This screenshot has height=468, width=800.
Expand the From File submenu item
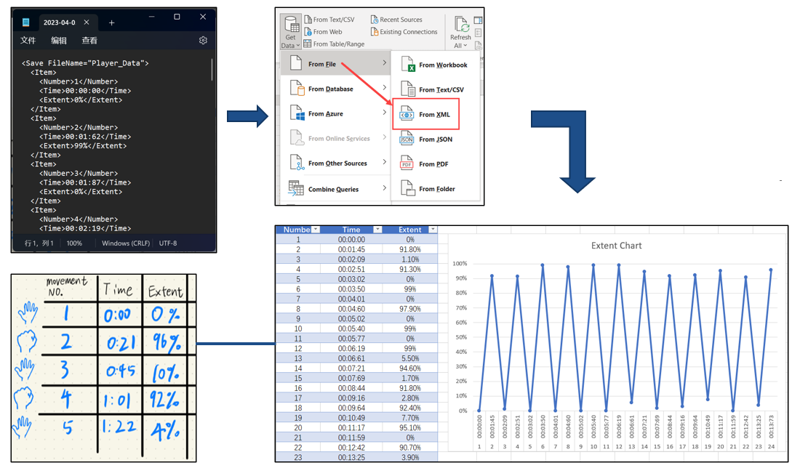(335, 64)
